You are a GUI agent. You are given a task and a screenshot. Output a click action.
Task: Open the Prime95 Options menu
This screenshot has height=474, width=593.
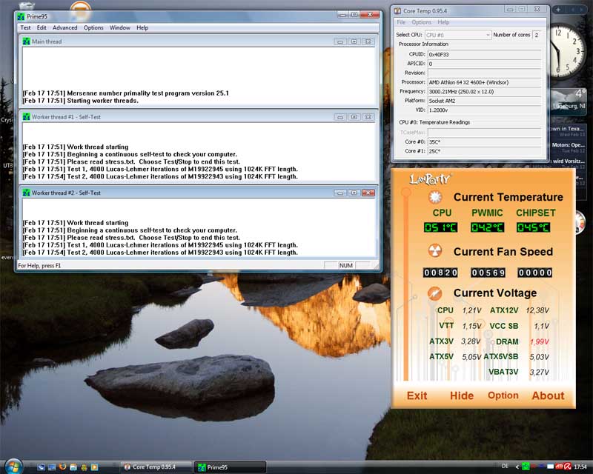tap(93, 27)
